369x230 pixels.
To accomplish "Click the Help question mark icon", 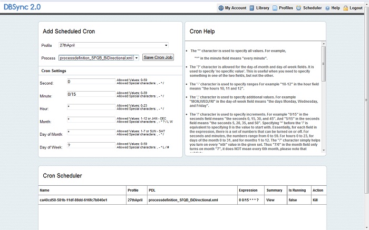I will 327,8.
